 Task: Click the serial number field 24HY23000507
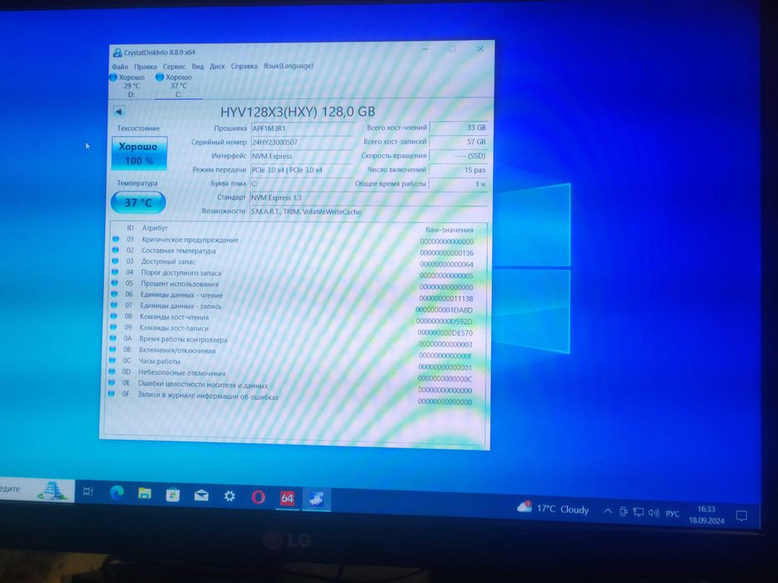tap(301, 142)
